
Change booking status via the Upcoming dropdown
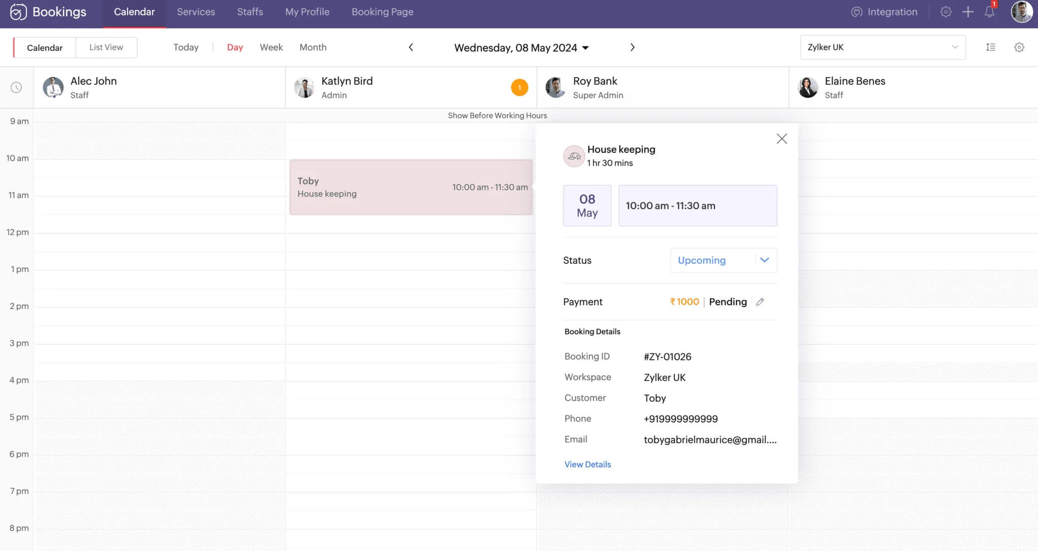coord(722,260)
